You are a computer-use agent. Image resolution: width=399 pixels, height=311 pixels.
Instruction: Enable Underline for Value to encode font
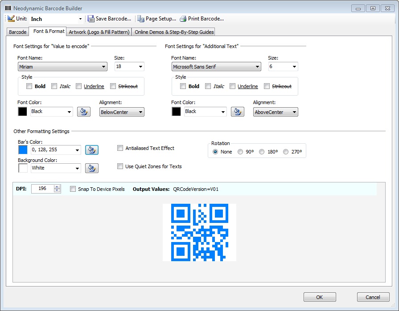click(x=78, y=86)
